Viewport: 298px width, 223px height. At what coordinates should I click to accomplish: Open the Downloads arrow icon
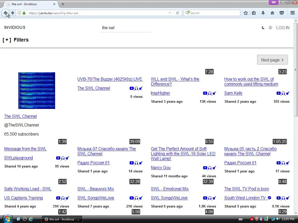coord(263,13)
